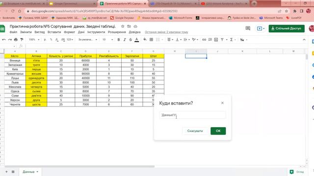The width and height of the screenshot is (314, 176).
Task: Click the Redo arrow in toolbar
Action: pos(10,40)
